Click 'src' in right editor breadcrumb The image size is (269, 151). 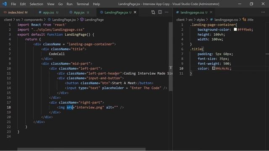pyautogui.click(x=190, y=20)
